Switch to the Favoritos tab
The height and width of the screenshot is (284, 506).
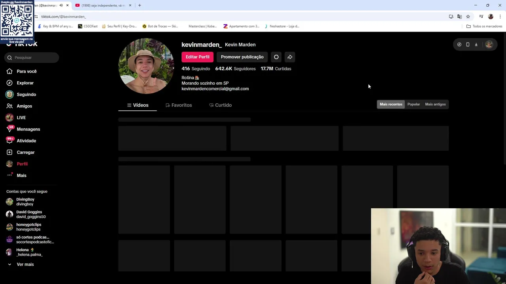coord(179,105)
